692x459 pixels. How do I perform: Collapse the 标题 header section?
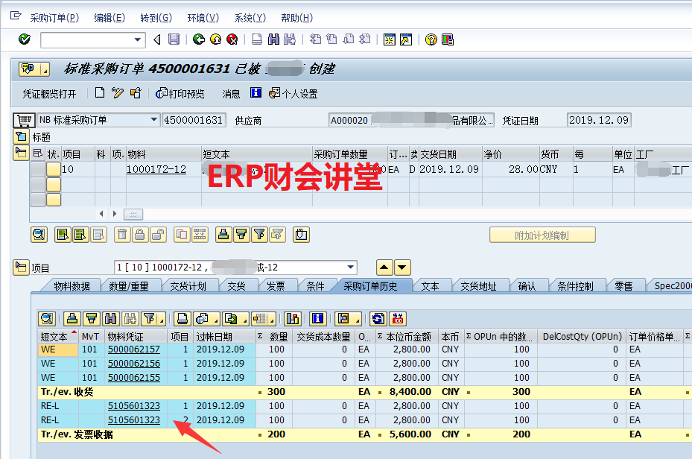pyautogui.click(x=21, y=136)
